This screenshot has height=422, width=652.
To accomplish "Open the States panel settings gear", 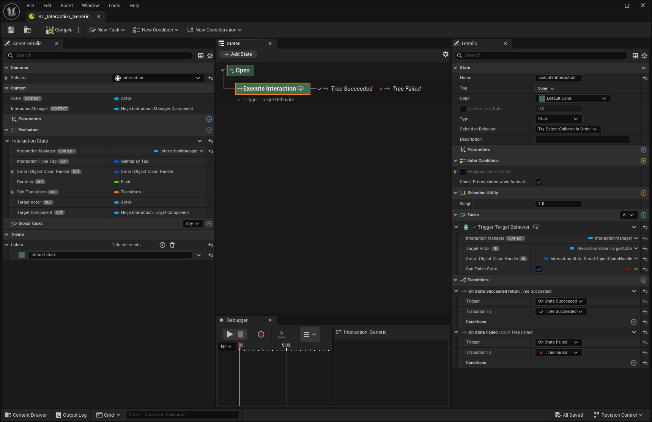I will pyautogui.click(x=445, y=55).
